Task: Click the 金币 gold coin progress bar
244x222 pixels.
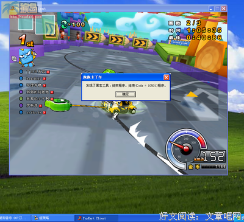Action: pos(213,167)
